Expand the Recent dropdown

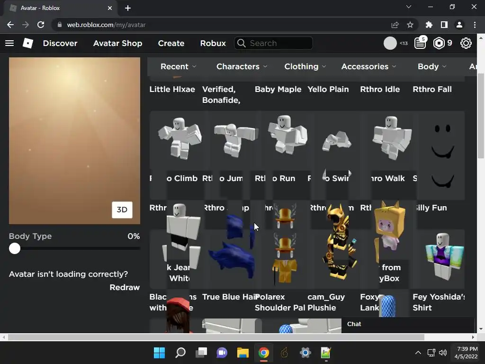pos(178,66)
